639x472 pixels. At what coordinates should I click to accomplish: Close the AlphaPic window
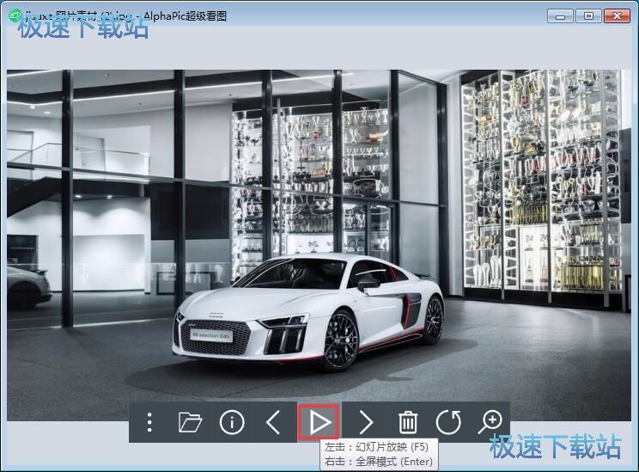tap(617, 16)
